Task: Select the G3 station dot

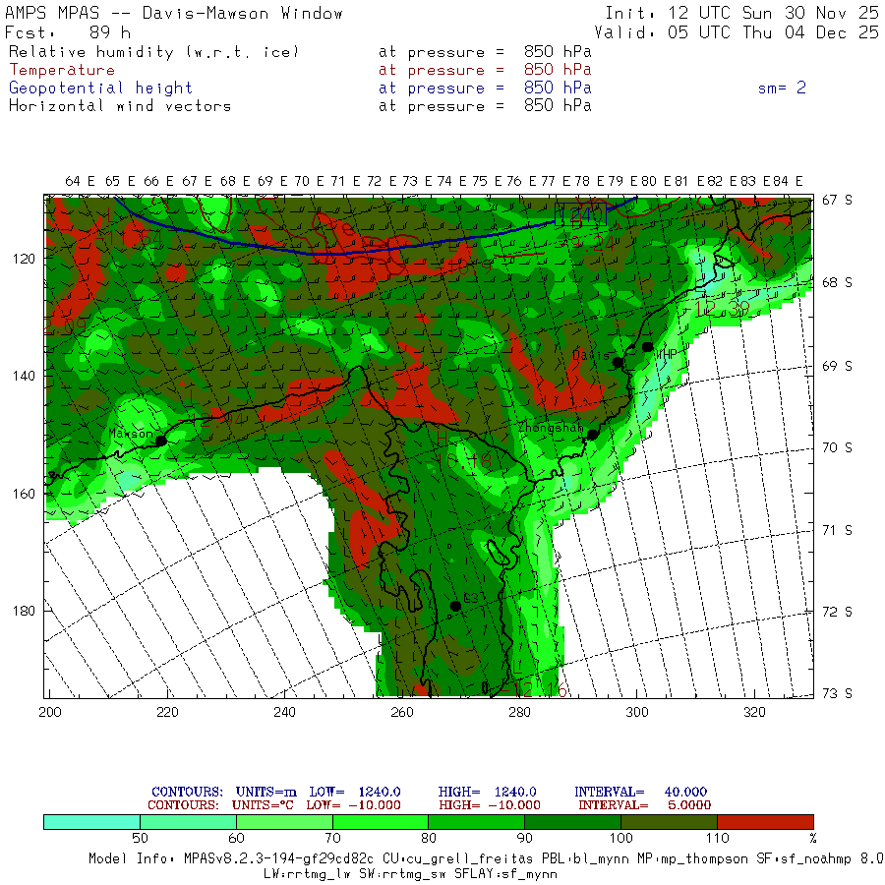Action: pyautogui.click(x=455, y=606)
